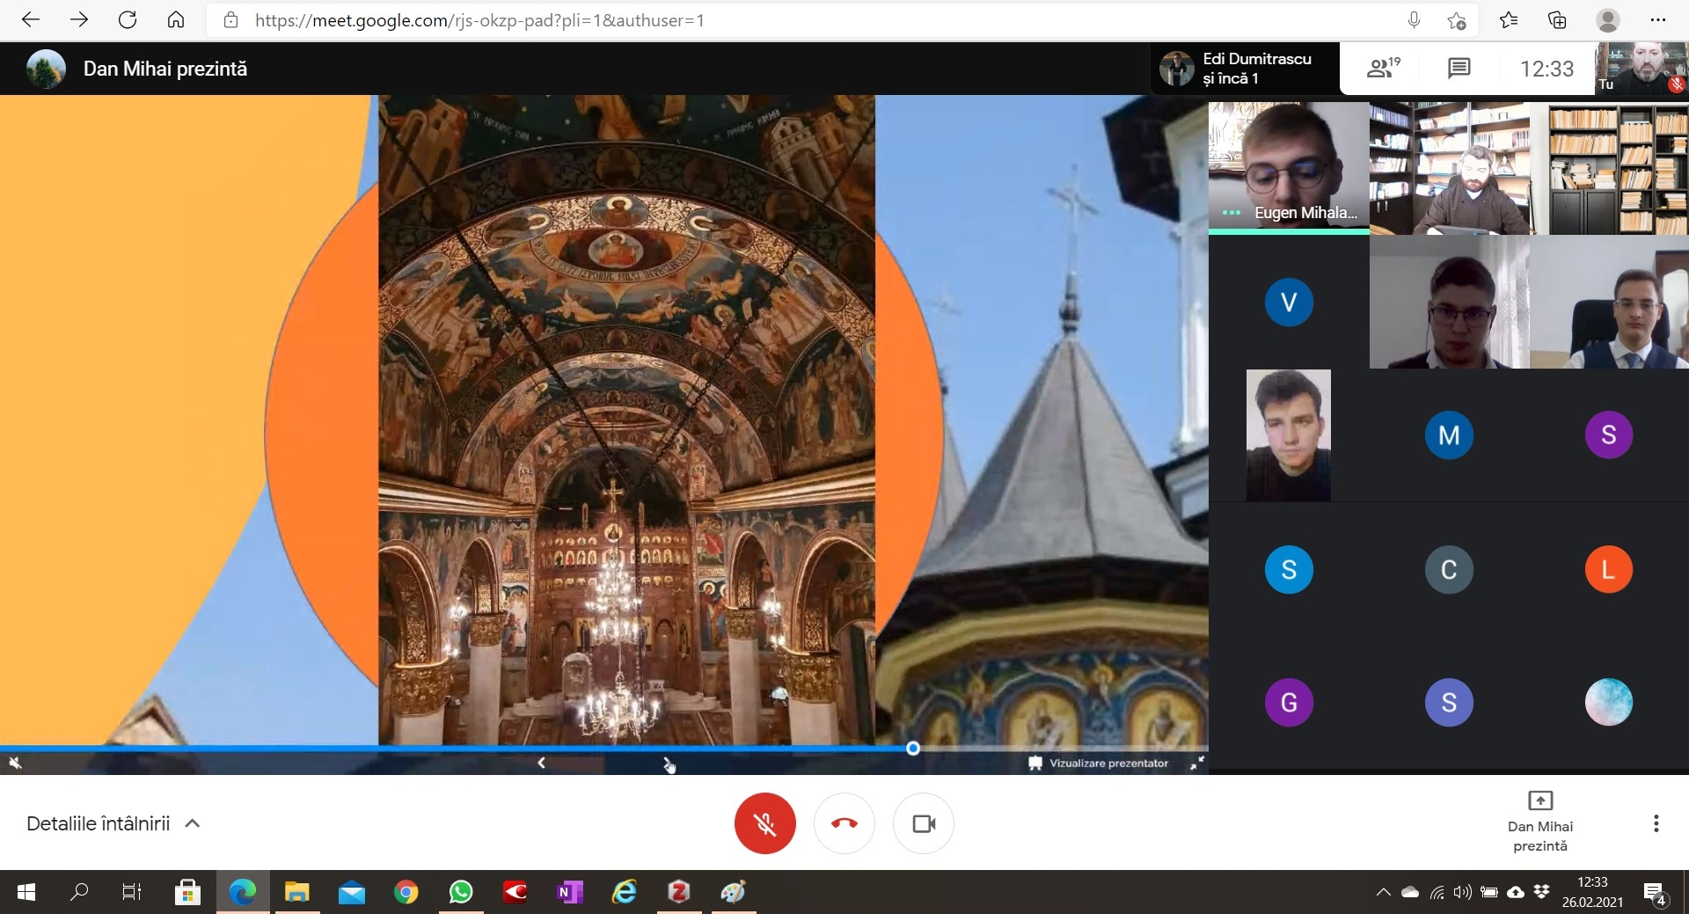This screenshot has height=914, width=1689.
Task: Click Vizualizare prezentator button
Action: pyautogui.click(x=1098, y=763)
